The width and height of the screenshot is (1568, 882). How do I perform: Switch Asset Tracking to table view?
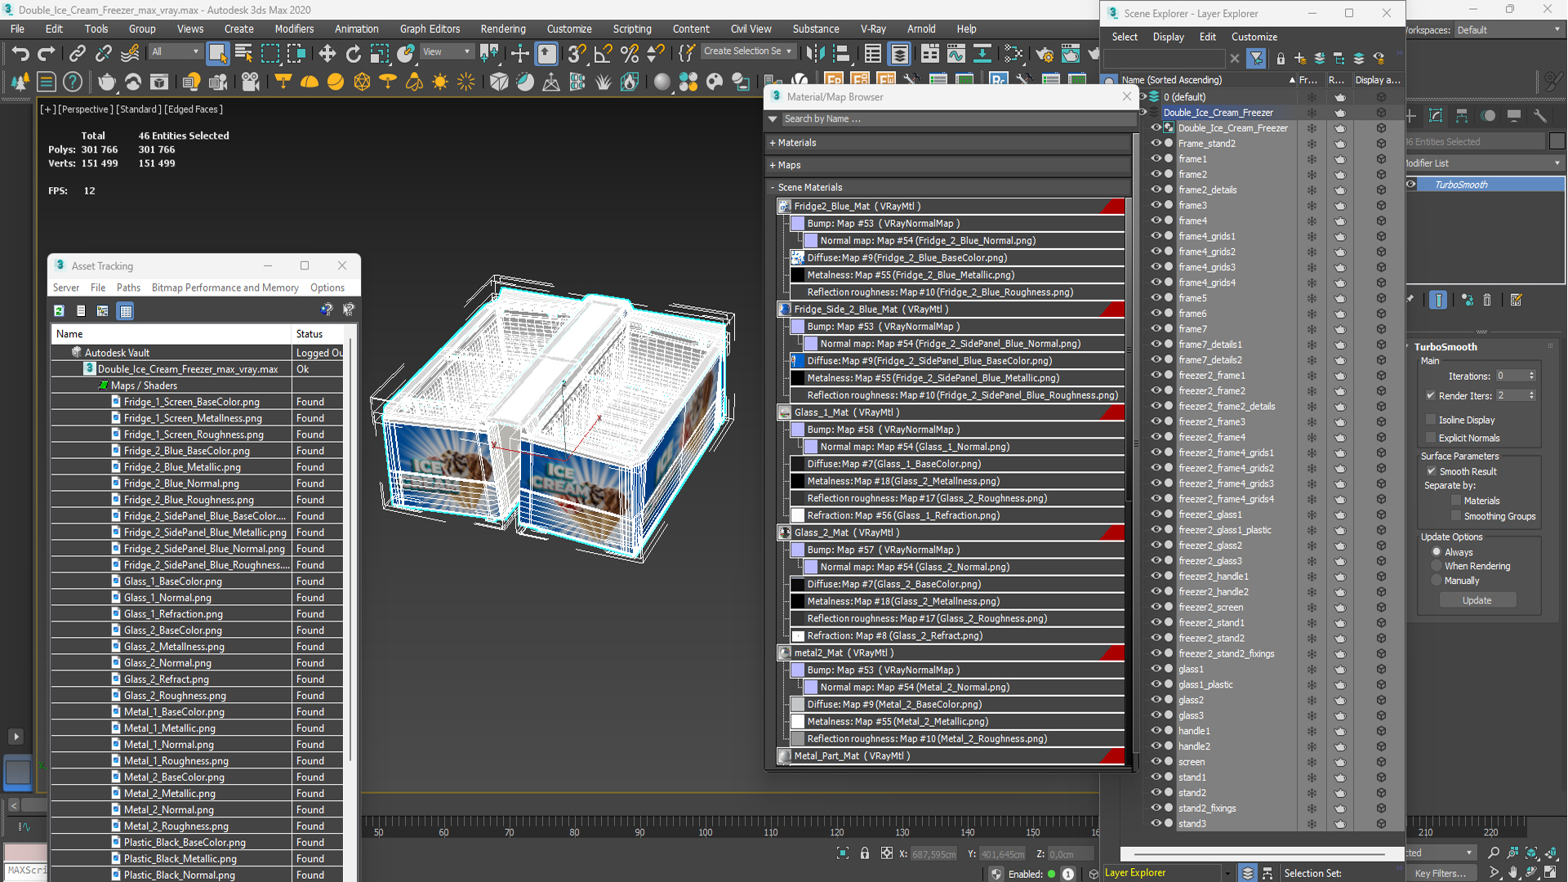point(125,311)
